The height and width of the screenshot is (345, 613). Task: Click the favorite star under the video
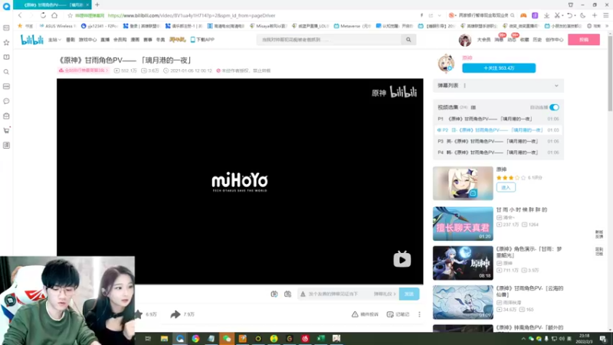pyautogui.click(x=139, y=314)
